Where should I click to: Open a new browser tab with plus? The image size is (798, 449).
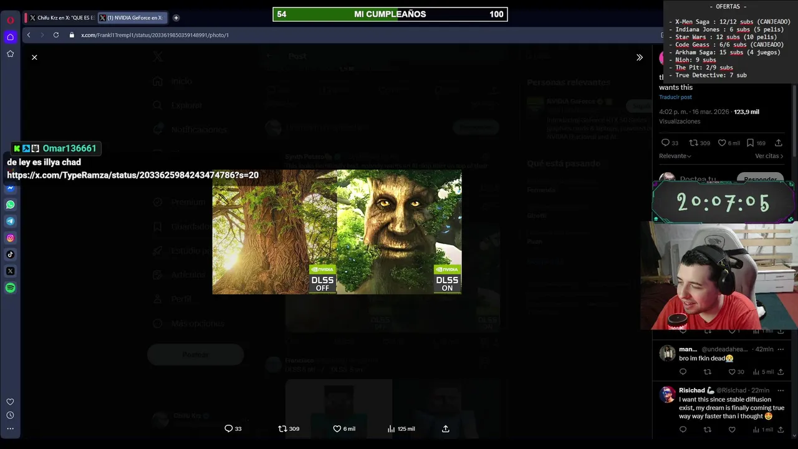tap(176, 17)
